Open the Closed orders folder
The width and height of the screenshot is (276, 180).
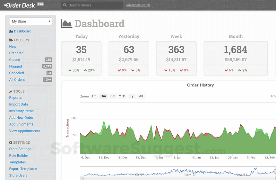[x=15, y=60]
